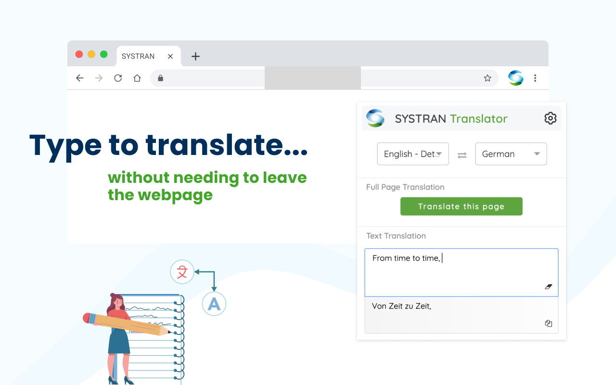Viewport: 616px width, 385px height.
Task: Swap source and target languages
Action: (x=462, y=155)
